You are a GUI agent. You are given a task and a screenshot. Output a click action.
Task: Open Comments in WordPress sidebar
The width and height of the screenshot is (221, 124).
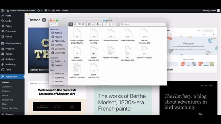(x=11, y=31)
